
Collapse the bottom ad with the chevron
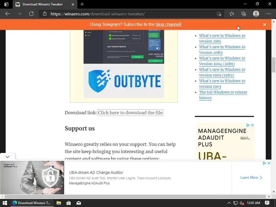[x=8, y=157]
